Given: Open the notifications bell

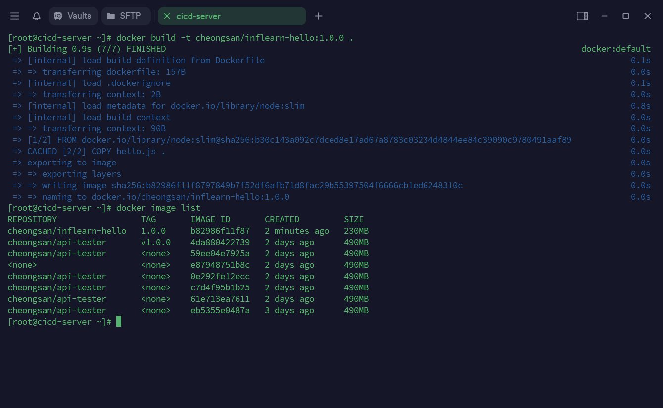Looking at the screenshot, I should [37, 16].
